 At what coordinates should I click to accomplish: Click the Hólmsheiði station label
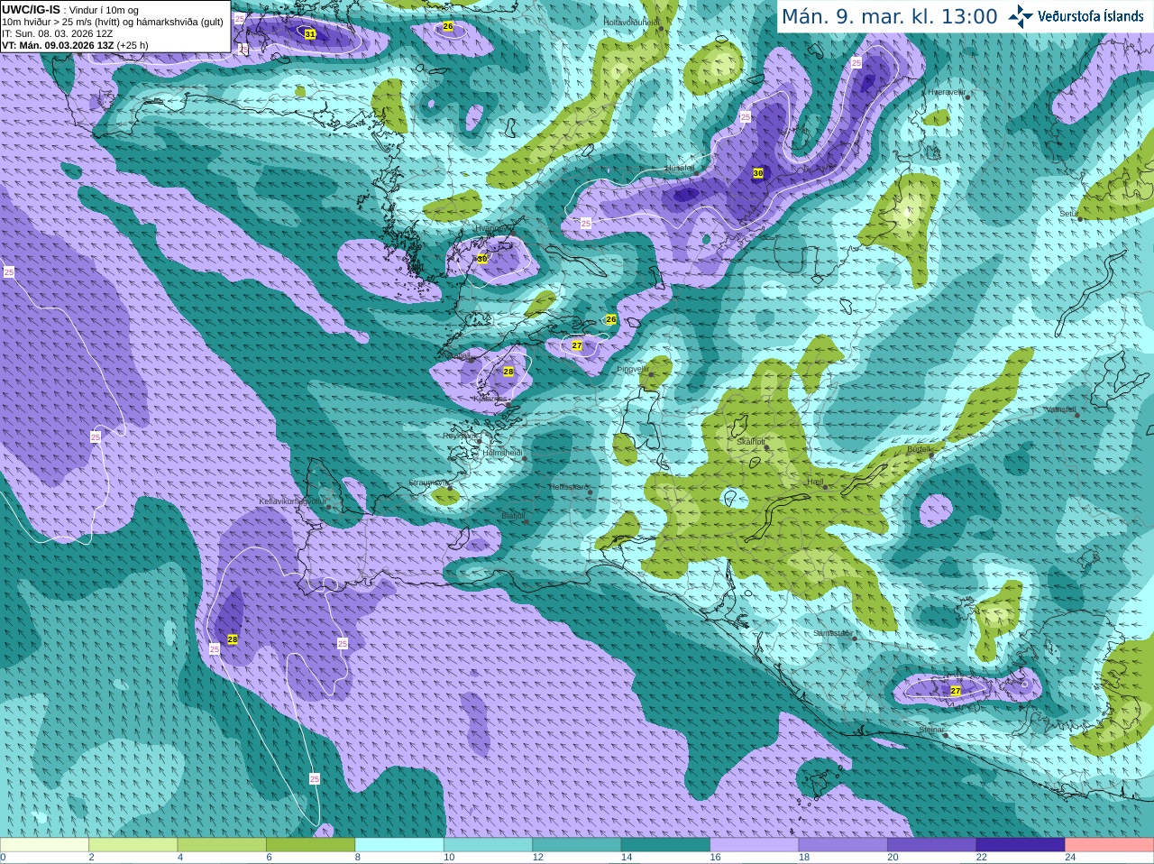[x=502, y=453]
